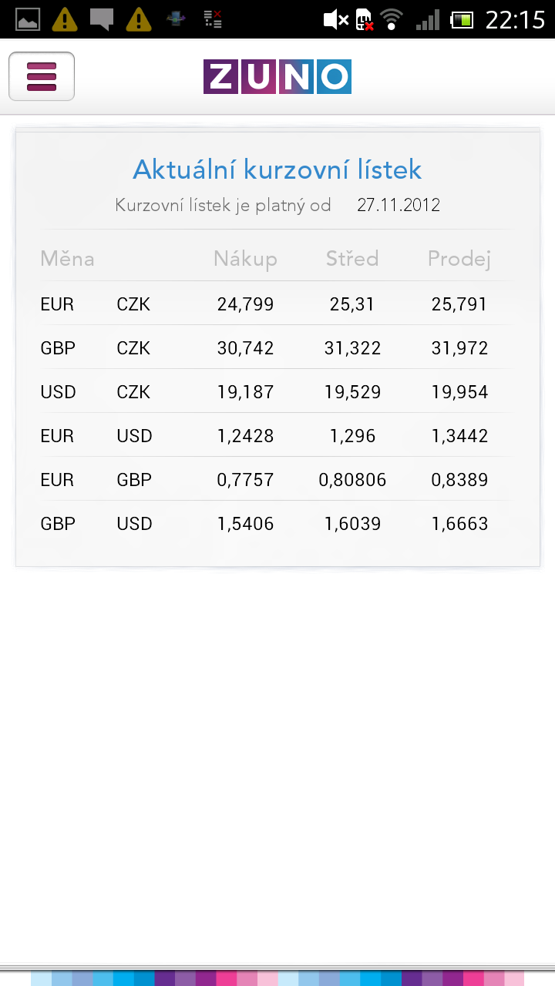The image size is (555, 986).
Task: Tap the picture notification icon in status bar
Action: tap(28, 19)
